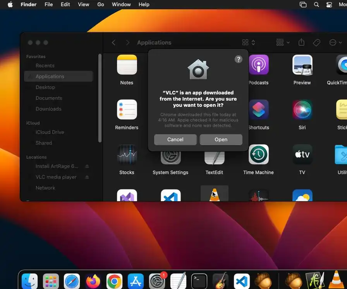Click the Share icon in Finder toolbar

pyautogui.click(x=301, y=42)
